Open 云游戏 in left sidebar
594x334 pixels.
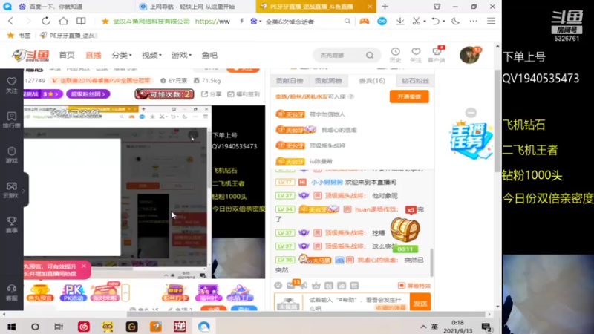11,189
